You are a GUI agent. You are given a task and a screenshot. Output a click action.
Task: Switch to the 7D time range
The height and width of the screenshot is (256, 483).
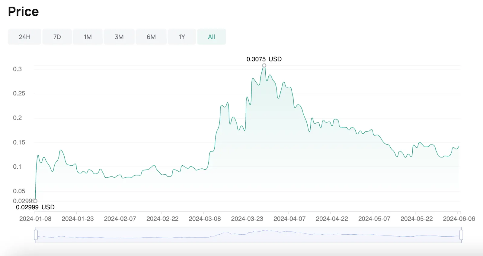57,37
